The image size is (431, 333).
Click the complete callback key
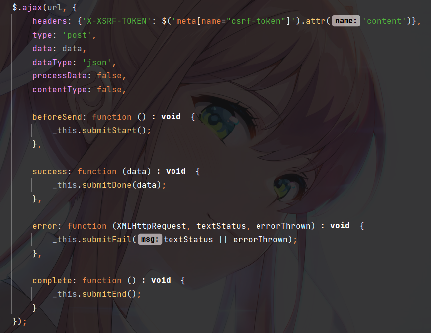pos(52,280)
